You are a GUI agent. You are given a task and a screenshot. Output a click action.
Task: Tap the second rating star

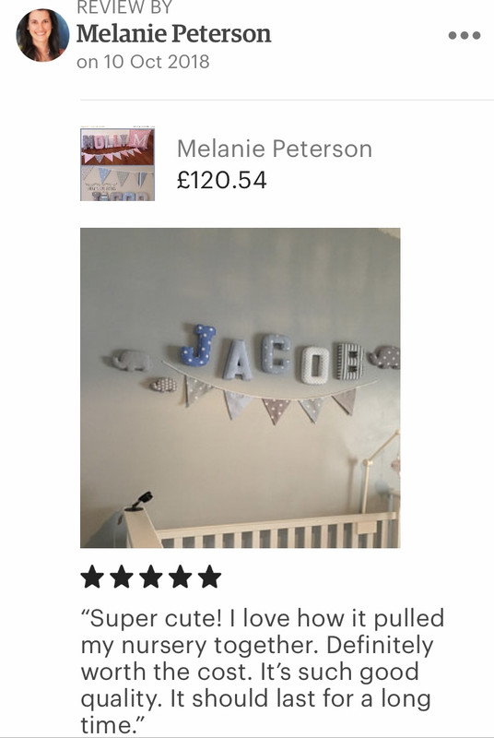coord(122,577)
